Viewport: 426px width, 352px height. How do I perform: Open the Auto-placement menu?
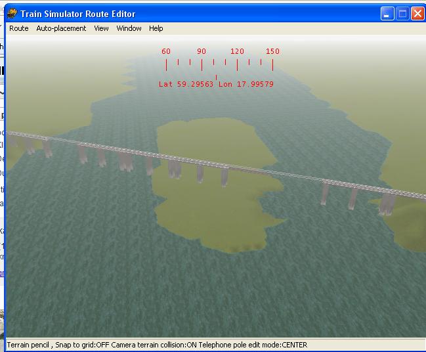[x=61, y=28]
